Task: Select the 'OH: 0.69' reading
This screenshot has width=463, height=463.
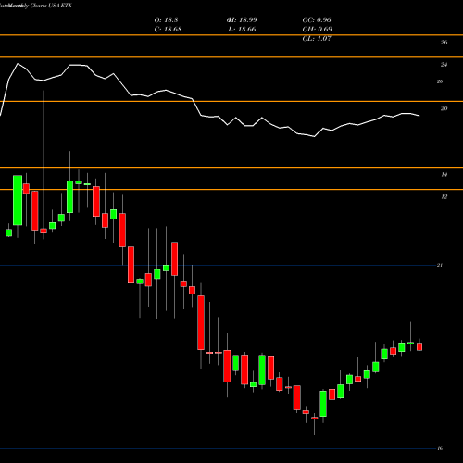Action: (x=318, y=30)
